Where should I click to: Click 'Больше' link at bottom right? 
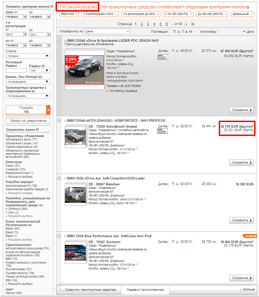click(x=249, y=289)
